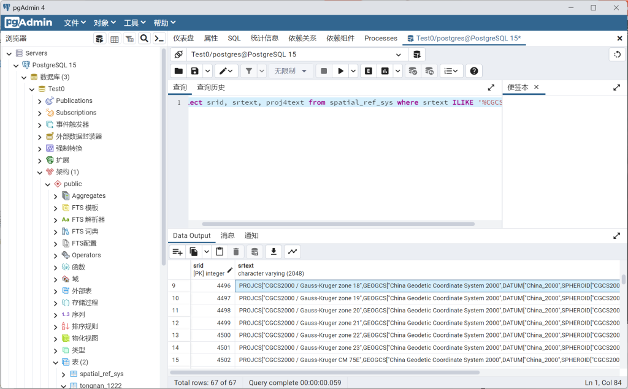
Task: Open the dropdown arrow next to the filter icon
Action: coord(262,71)
